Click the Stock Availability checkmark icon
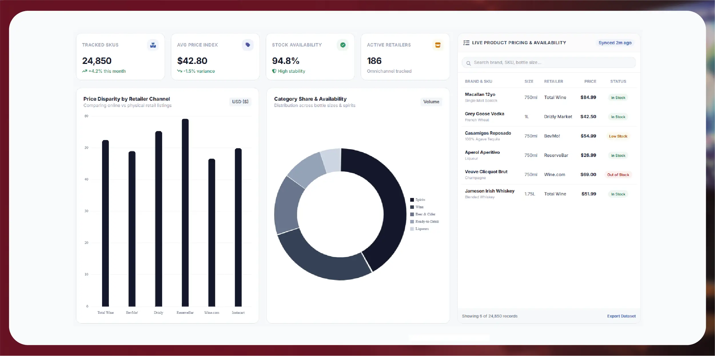 point(343,45)
